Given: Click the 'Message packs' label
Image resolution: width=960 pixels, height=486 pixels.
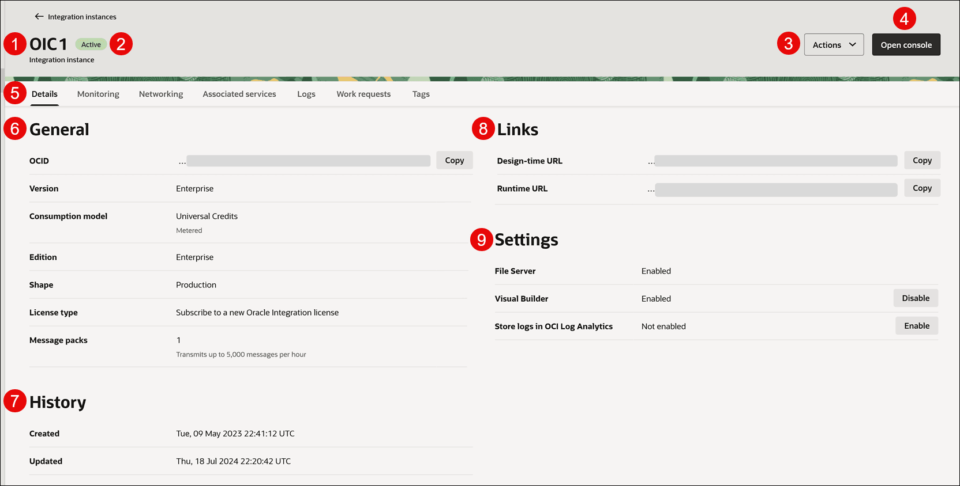Looking at the screenshot, I should [58, 340].
